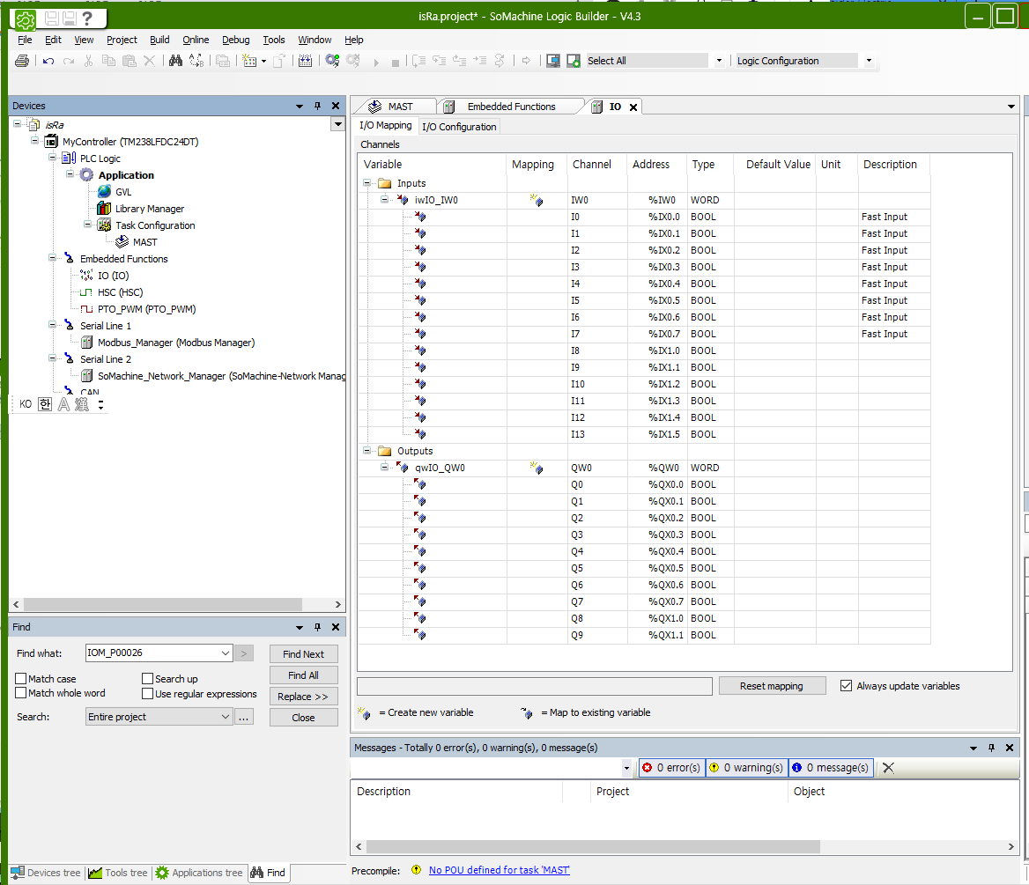
Task: Click the Find what input field
Action: point(153,653)
